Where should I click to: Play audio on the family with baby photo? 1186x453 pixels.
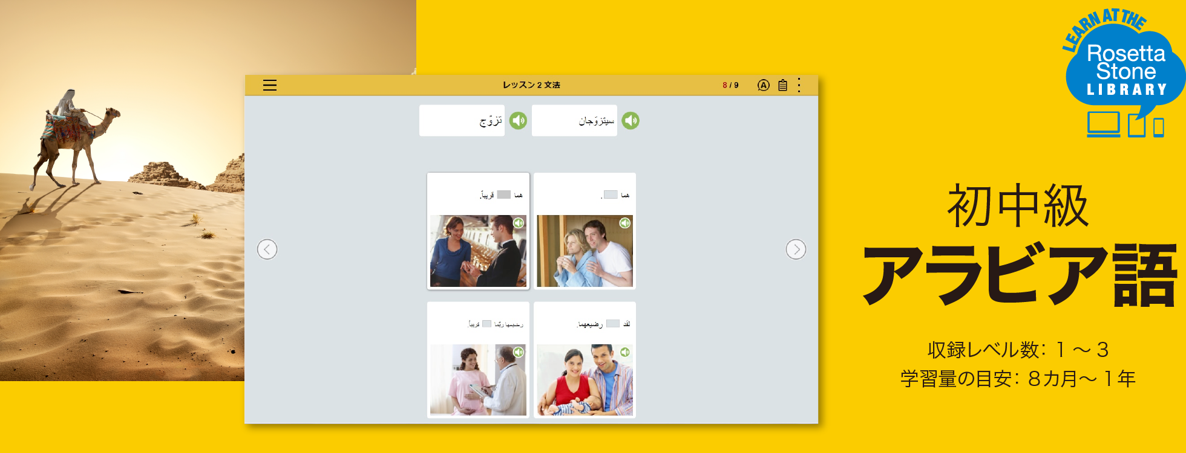click(x=625, y=352)
